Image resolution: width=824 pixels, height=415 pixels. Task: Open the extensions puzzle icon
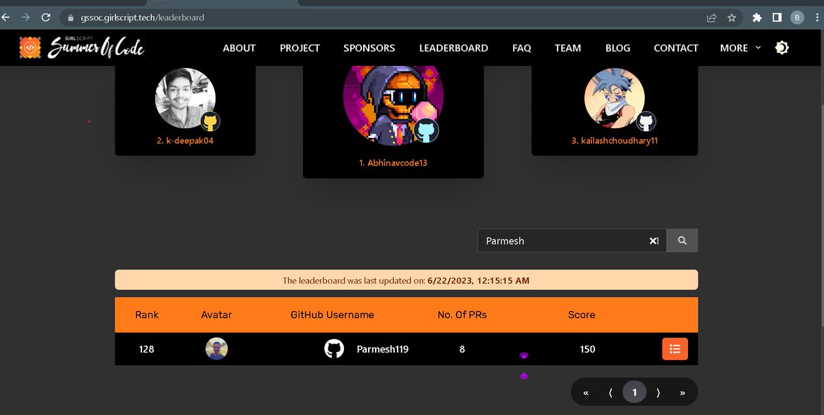[757, 18]
